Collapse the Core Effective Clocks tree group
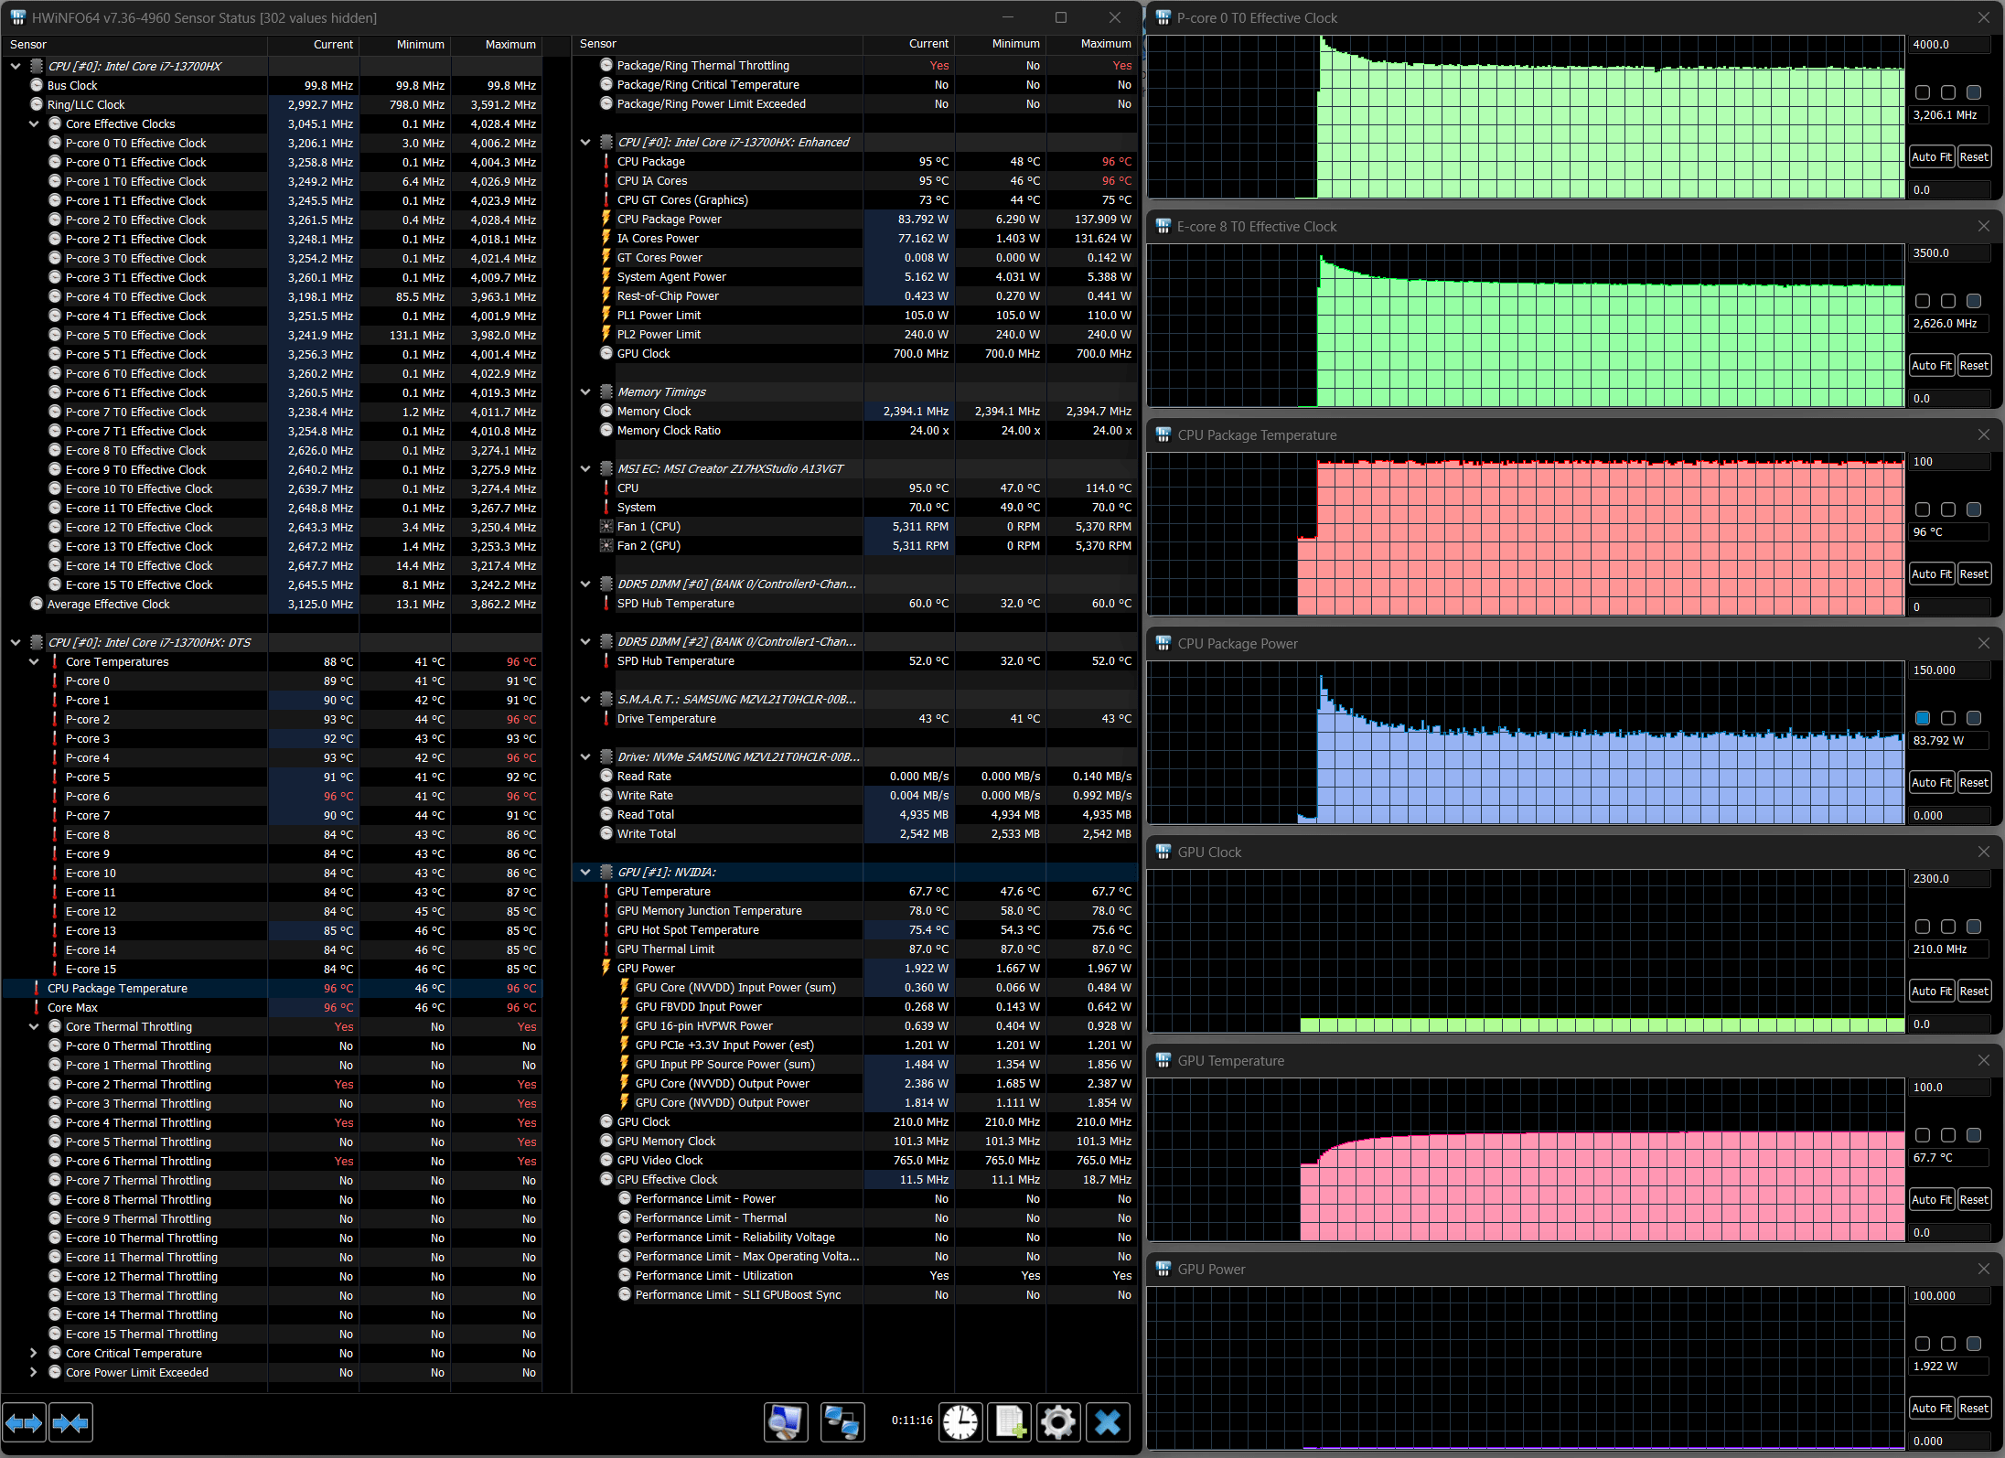This screenshot has width=2005, height=1458. [34, 124]
